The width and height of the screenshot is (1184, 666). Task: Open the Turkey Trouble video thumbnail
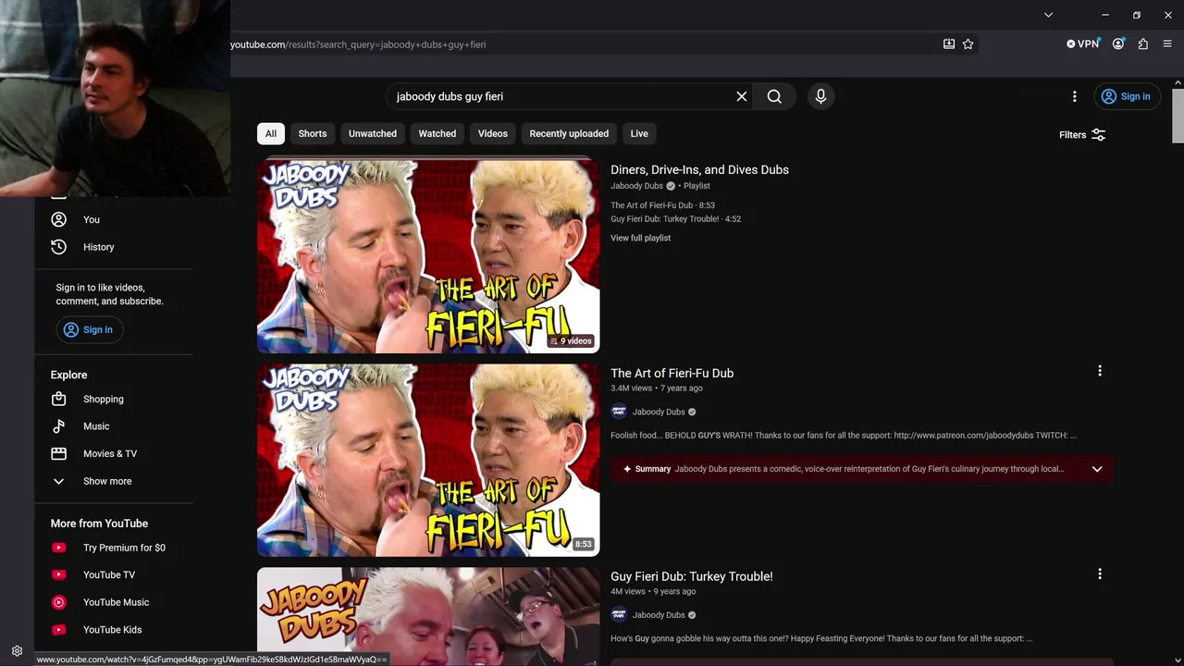428,616
